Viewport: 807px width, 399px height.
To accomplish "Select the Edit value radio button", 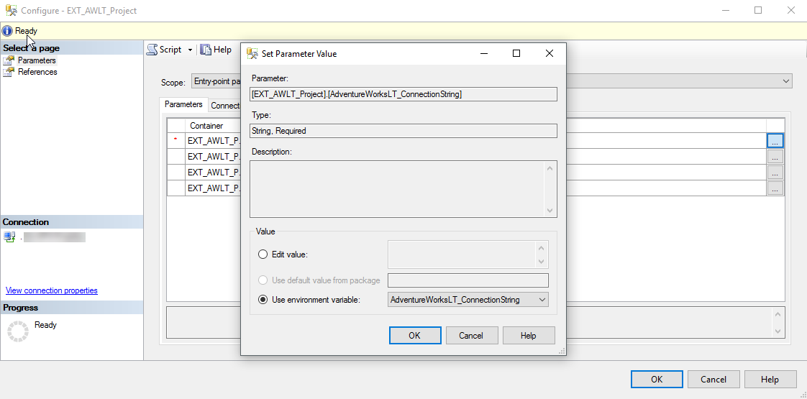I will (263, 254).
